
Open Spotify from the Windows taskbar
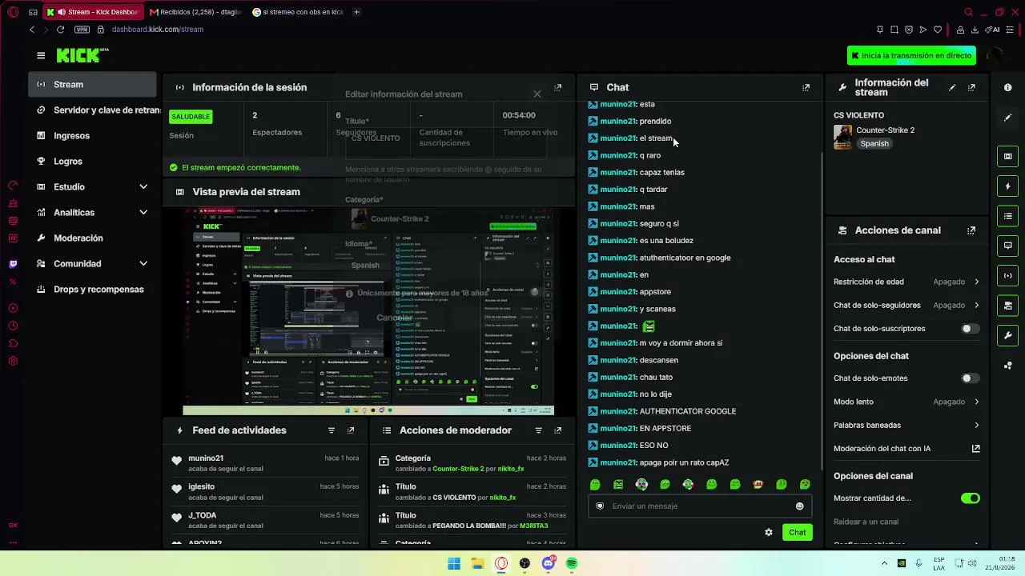572,563
